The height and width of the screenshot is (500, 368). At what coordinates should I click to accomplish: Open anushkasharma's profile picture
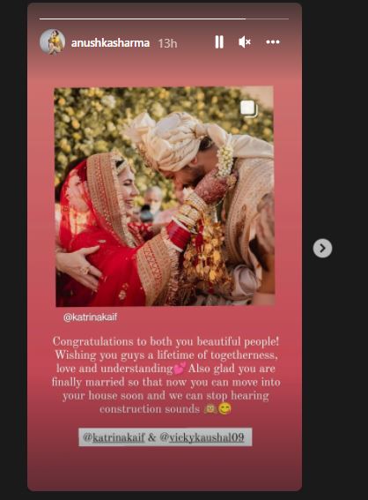[x=52, y=42]
